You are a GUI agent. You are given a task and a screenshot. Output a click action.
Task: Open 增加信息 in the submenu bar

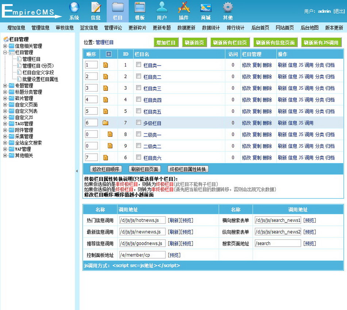click(16, 28)
